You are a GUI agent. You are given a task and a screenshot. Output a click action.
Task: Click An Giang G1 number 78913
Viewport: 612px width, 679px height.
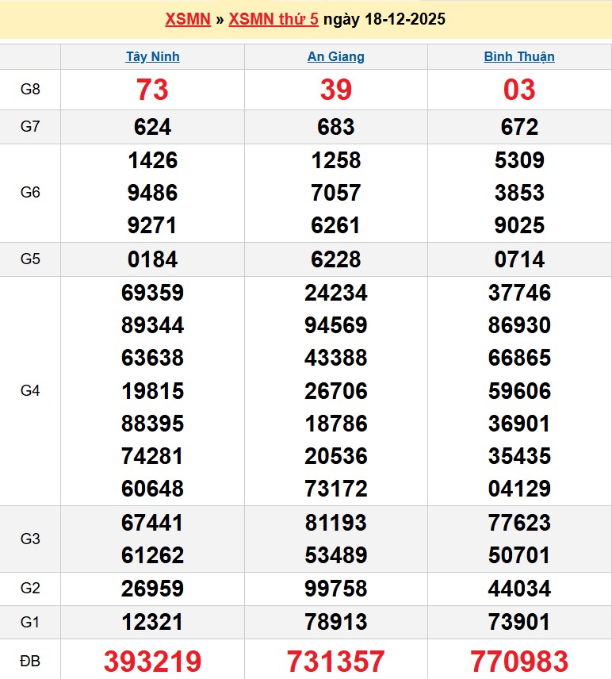coord(336,622)
